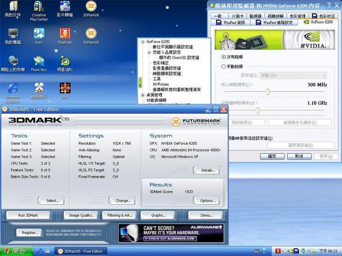Select the Internet Explorer desktop icon
The height and width of the screenshot is (256, 342).
tap(13, 93)
